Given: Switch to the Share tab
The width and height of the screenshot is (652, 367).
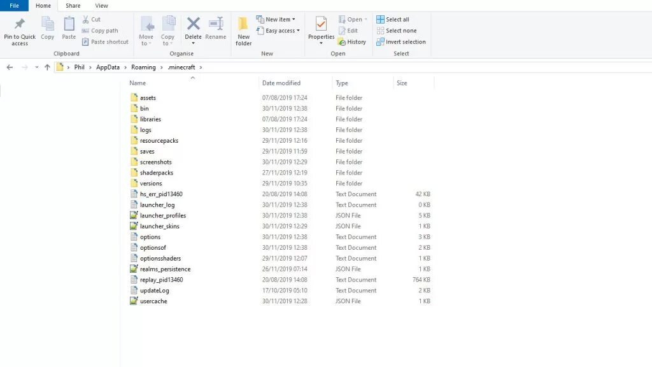Looking at the screenshot, I should click(73, 5).
